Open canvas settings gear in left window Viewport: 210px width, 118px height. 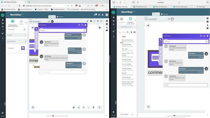pyautogui.click(x=100, y=28)
